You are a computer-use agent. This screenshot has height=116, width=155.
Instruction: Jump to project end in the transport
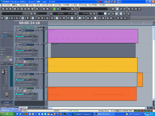point(47,9)
